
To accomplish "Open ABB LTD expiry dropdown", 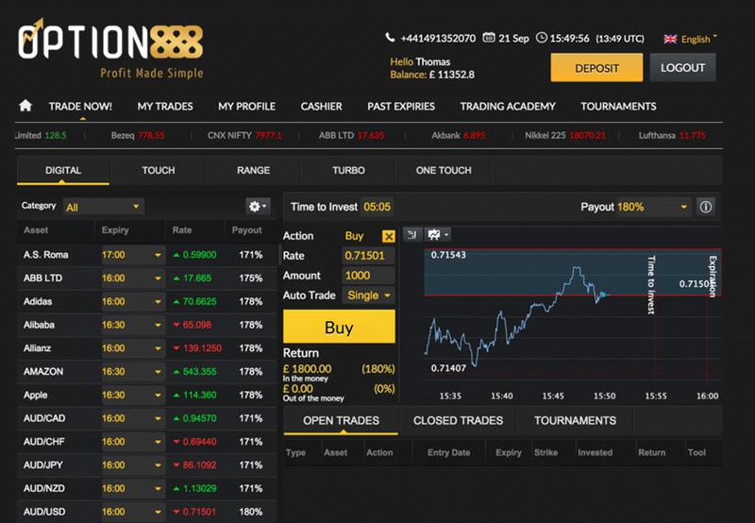I will pos(133,278).
